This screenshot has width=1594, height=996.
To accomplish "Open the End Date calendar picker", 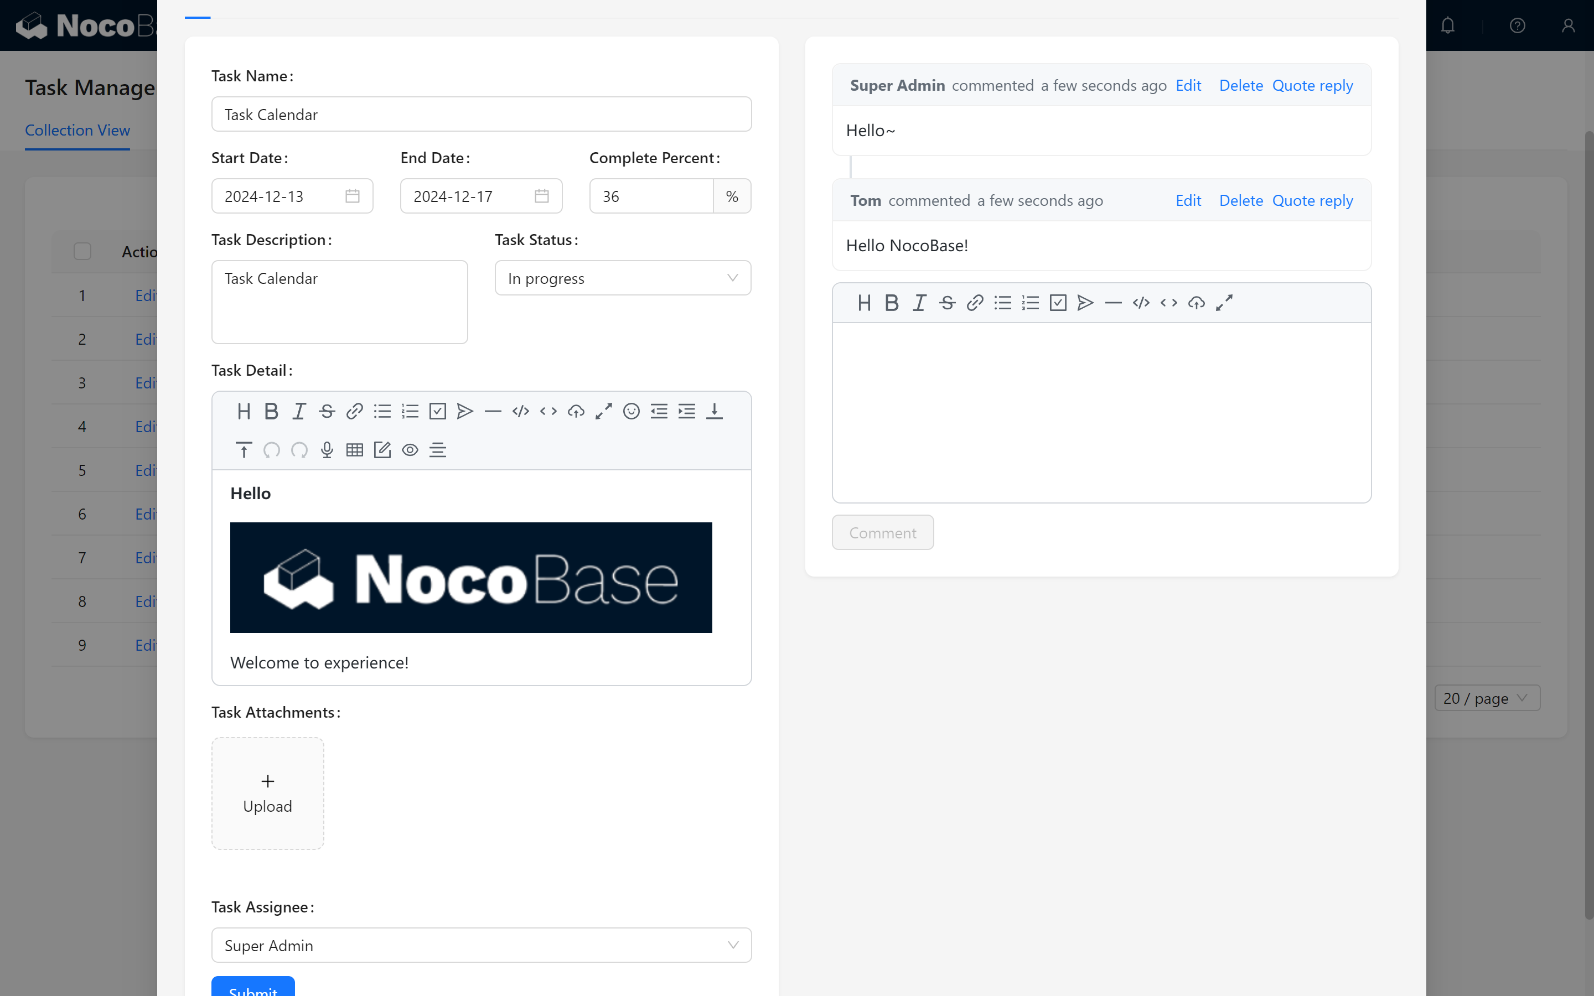I will [541, 196].
